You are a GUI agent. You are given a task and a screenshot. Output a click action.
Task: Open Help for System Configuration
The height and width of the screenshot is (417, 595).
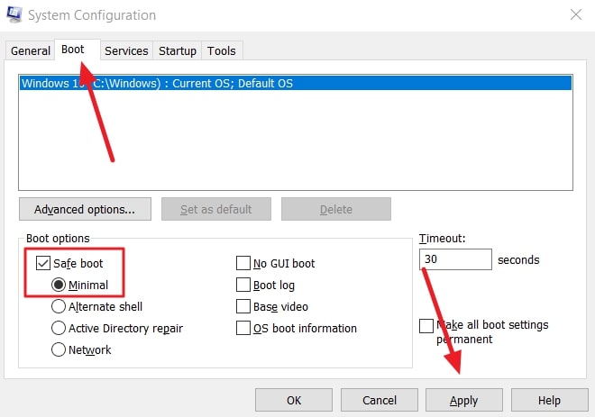click(549, 400)
